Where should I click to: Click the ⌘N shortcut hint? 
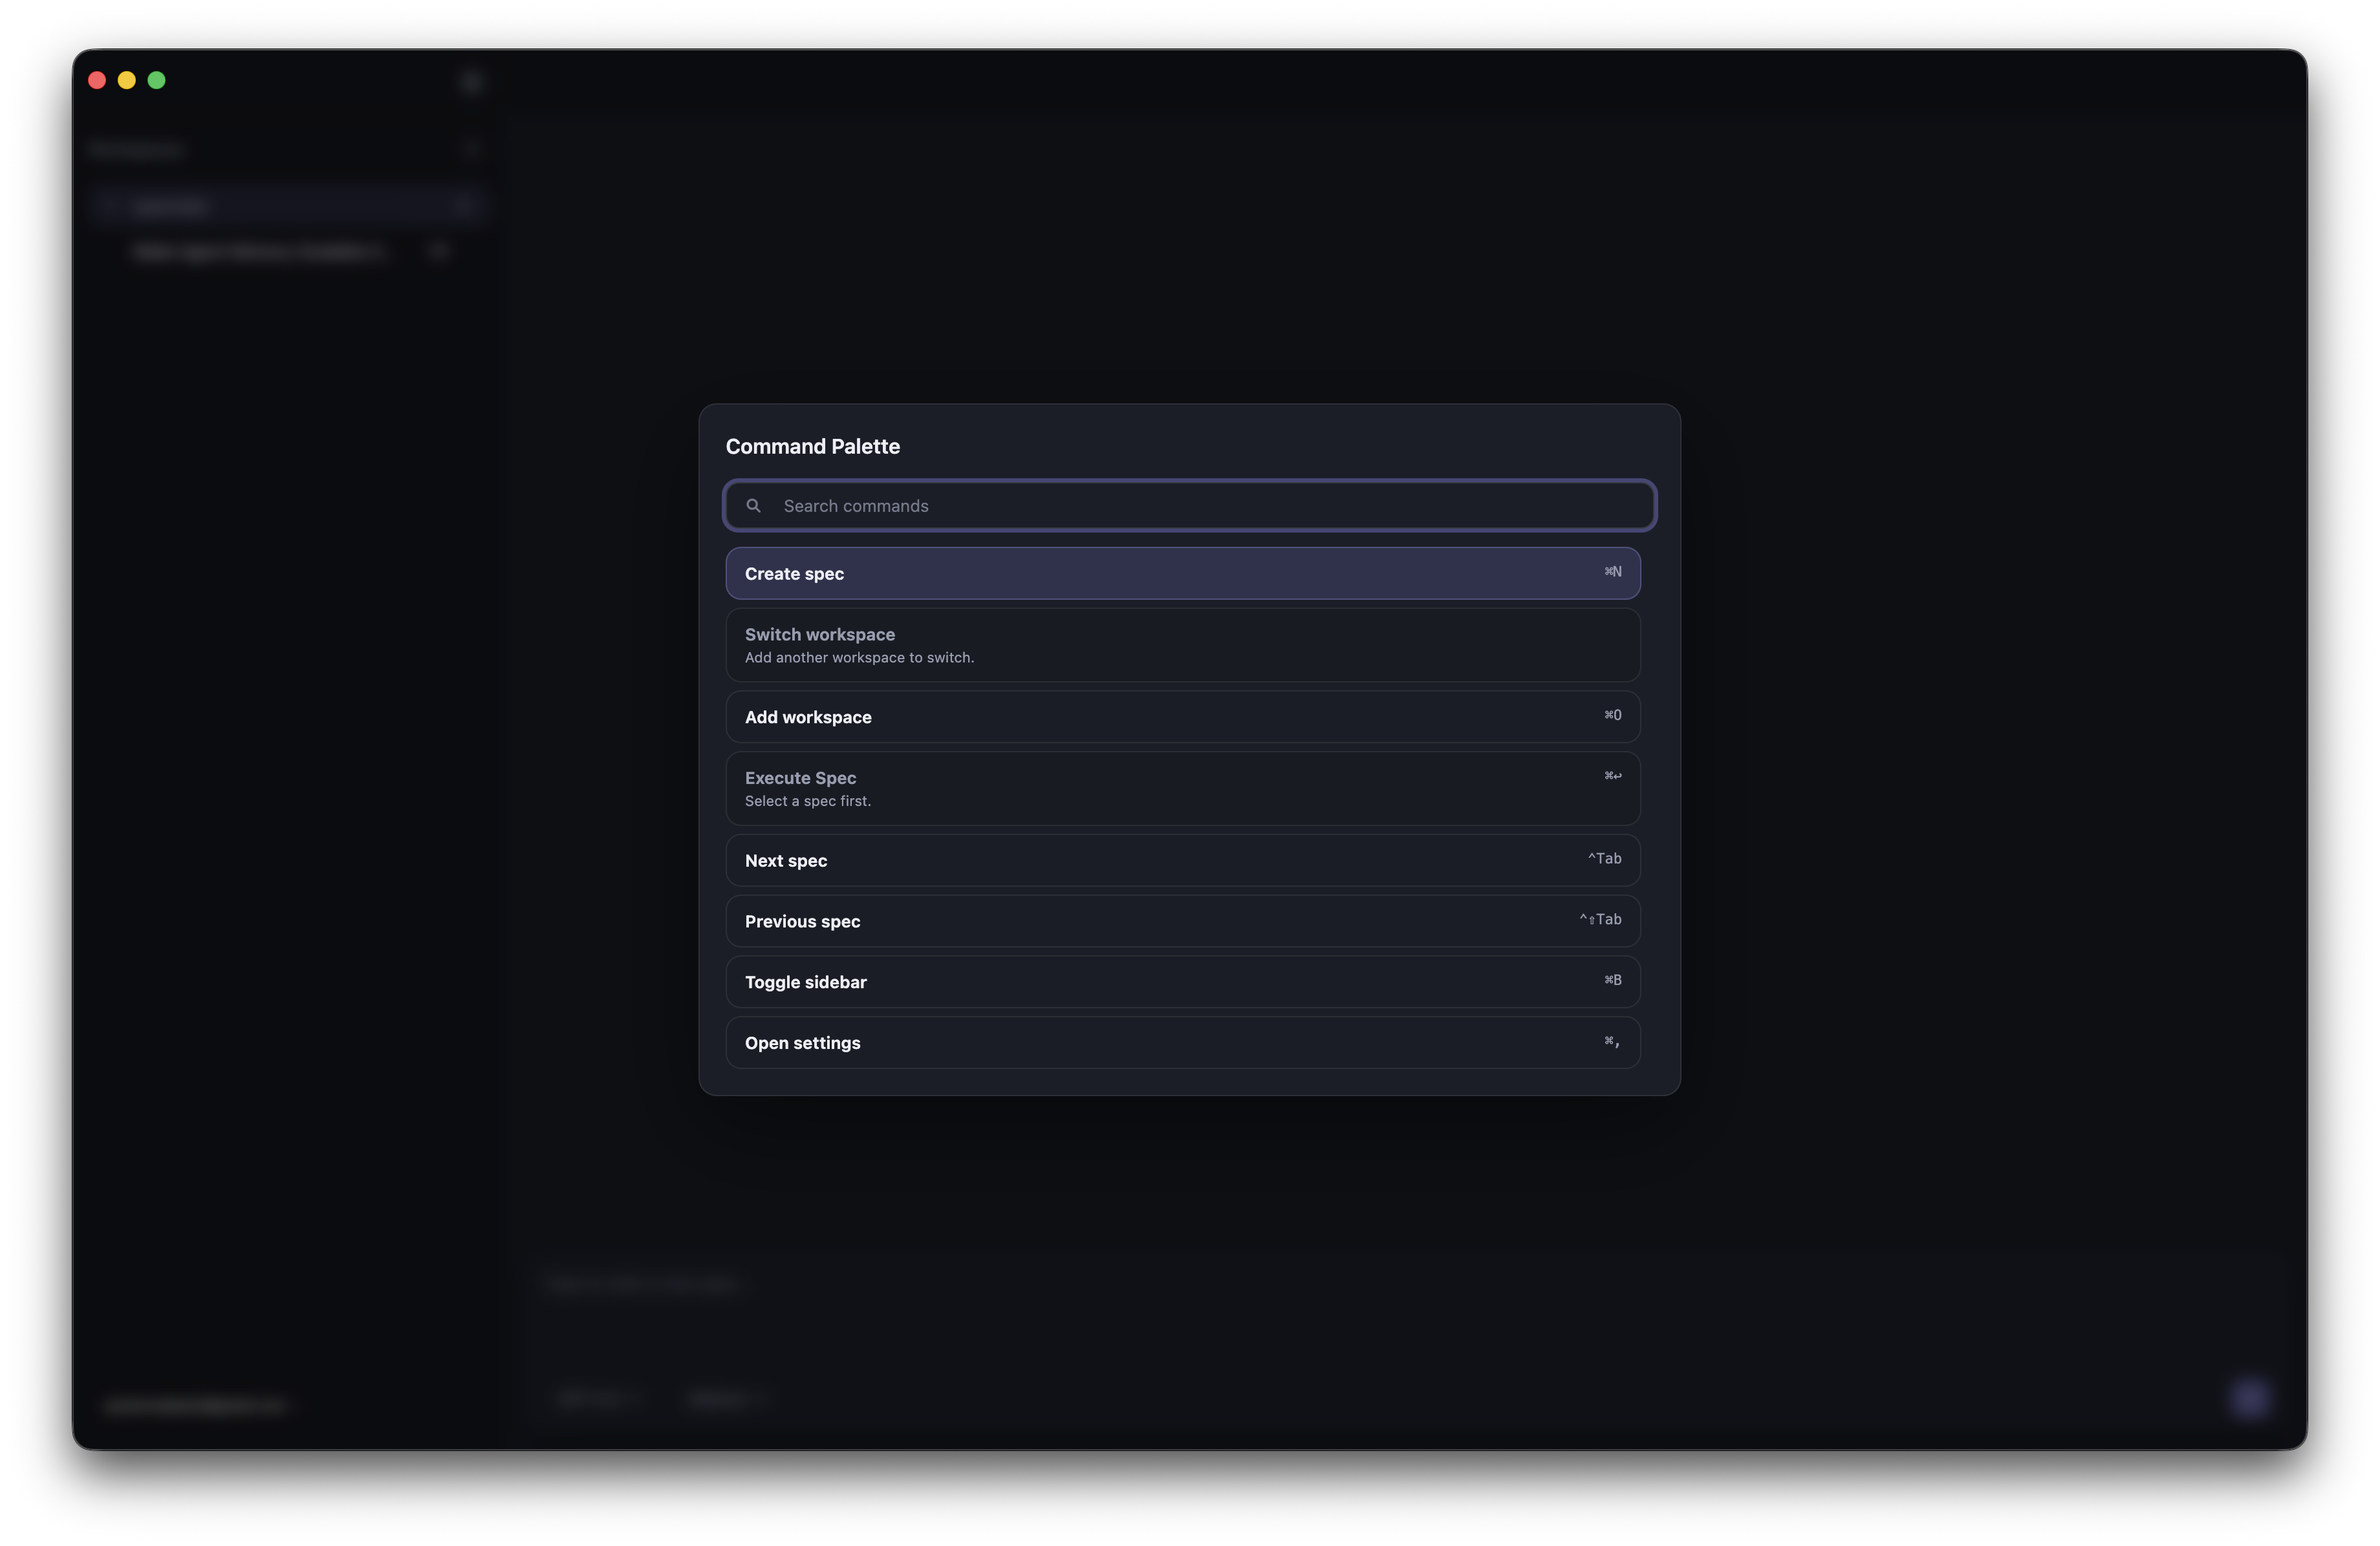point(1612,571)
